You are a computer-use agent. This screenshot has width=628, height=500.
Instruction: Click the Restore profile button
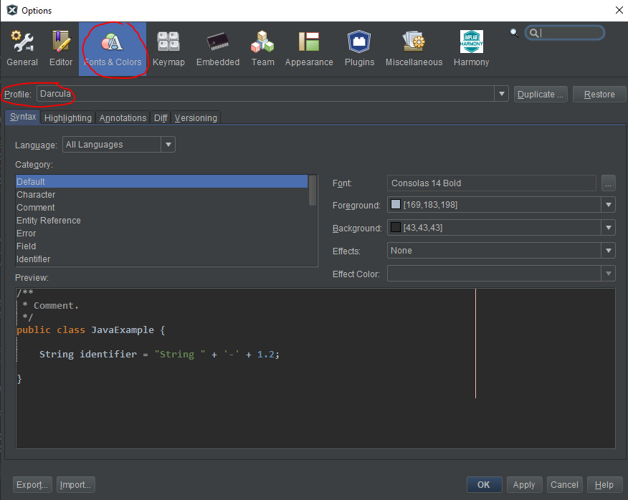point(599,94)
